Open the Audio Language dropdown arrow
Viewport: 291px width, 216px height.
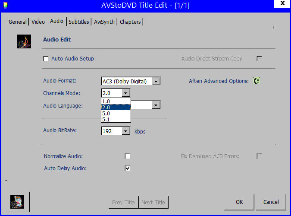[x=156, y=105]
